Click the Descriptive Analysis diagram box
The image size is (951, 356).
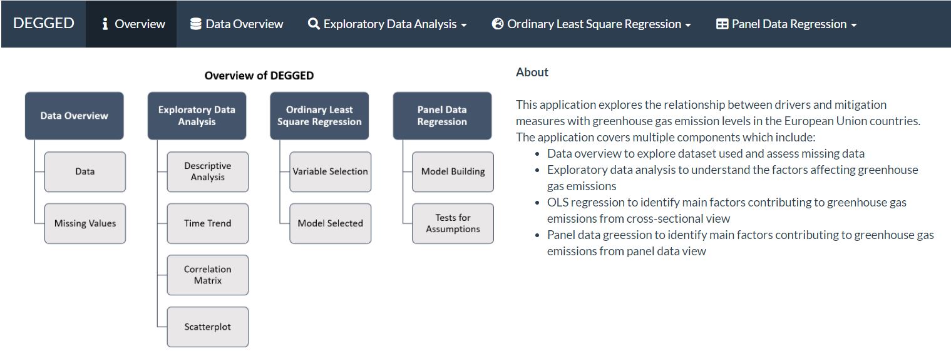pyautogui.click(x=208, y=172)
